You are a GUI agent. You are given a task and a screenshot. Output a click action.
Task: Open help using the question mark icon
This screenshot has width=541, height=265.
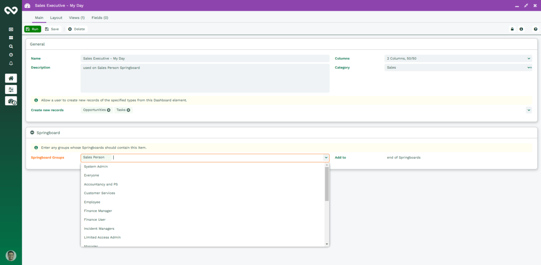pos(535,29)
